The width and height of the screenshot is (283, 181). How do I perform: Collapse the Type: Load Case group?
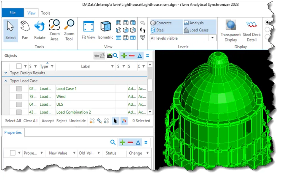(x=6, y=81)
